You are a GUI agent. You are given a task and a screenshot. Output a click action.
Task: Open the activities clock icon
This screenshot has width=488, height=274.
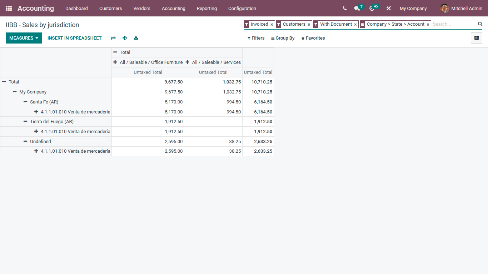(372, 8)
